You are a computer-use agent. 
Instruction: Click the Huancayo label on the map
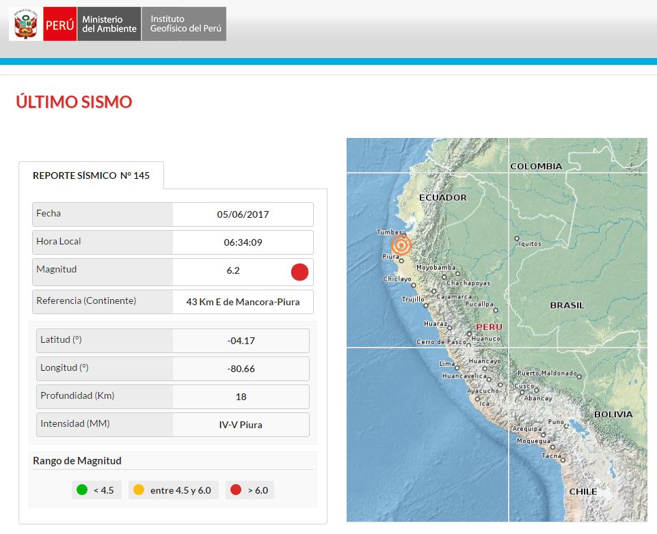click(485, 361)
